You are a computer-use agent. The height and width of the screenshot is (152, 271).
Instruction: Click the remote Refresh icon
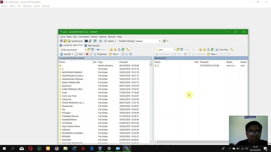212,50
